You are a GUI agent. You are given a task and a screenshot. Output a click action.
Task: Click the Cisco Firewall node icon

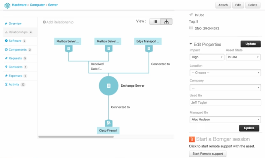tap(108, 123)
